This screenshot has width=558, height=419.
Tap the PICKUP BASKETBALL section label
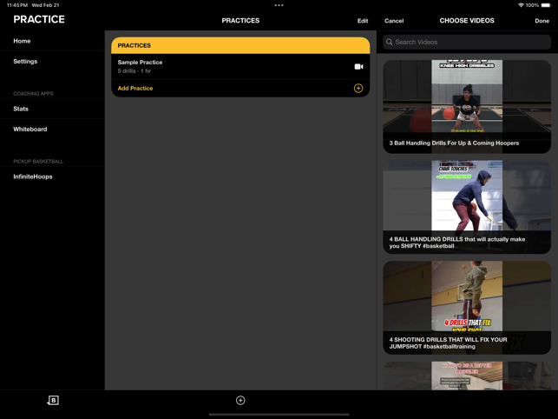(x=38, y=161)
